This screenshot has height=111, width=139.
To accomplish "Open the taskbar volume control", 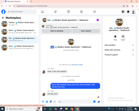I will 122,109.
